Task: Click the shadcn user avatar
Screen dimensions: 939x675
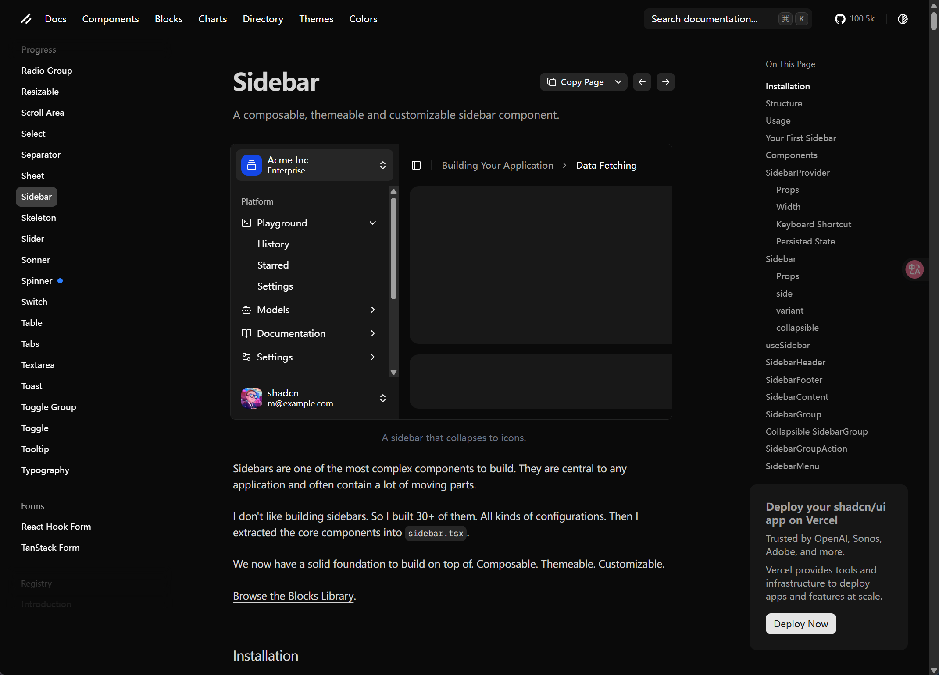Action: coord(251,398)
